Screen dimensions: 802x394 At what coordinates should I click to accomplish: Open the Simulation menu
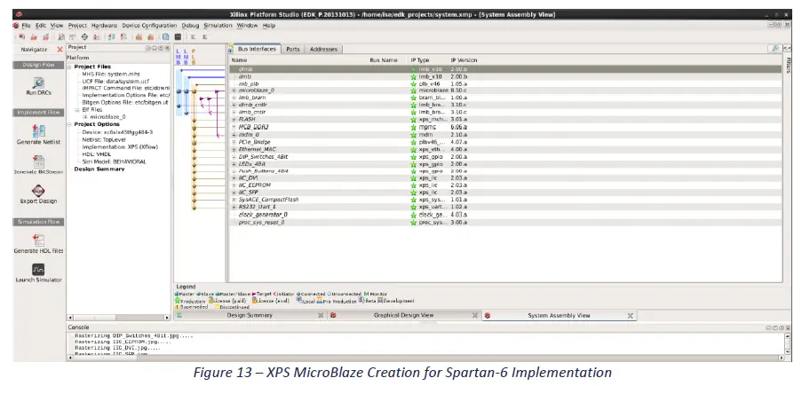click(218, 26)
